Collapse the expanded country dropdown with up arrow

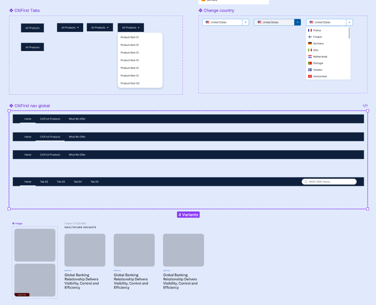tap(349, 22)
